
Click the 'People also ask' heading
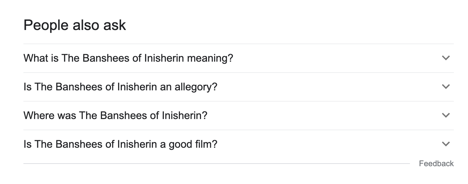(75, 25)
